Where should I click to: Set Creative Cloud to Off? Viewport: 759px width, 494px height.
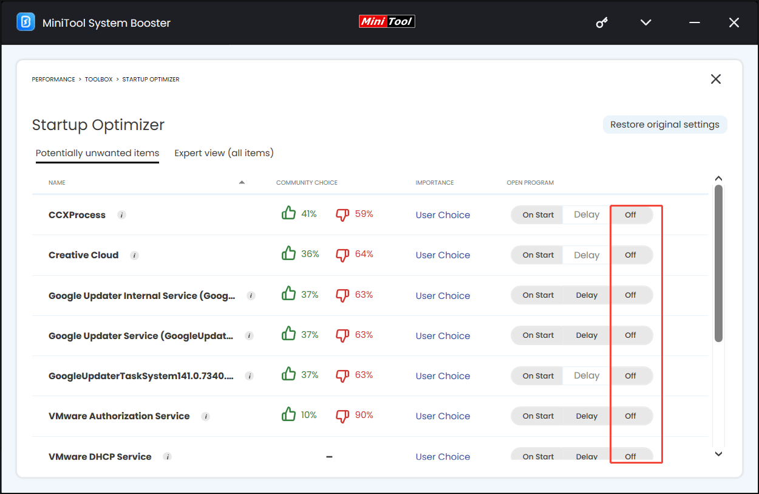(631, 255)
